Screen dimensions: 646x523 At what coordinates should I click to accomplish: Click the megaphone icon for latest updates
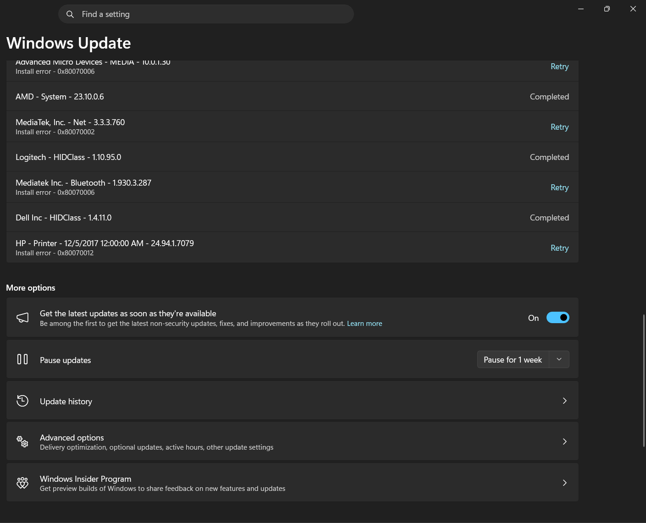(x=22, y=318)
